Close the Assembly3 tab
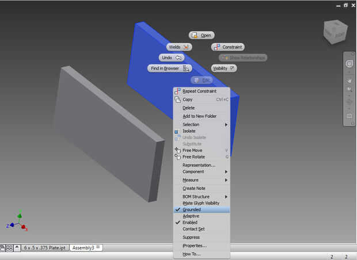 click(x=98, y=247)
